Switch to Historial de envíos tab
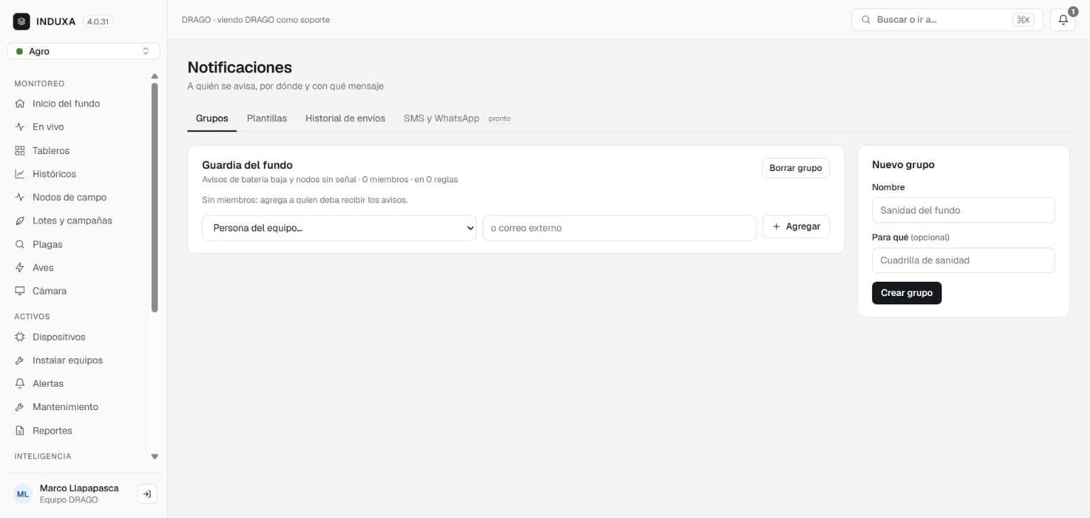Viewport: 1090px width, 518px height. pyautogui.click(x=345, y=119)
